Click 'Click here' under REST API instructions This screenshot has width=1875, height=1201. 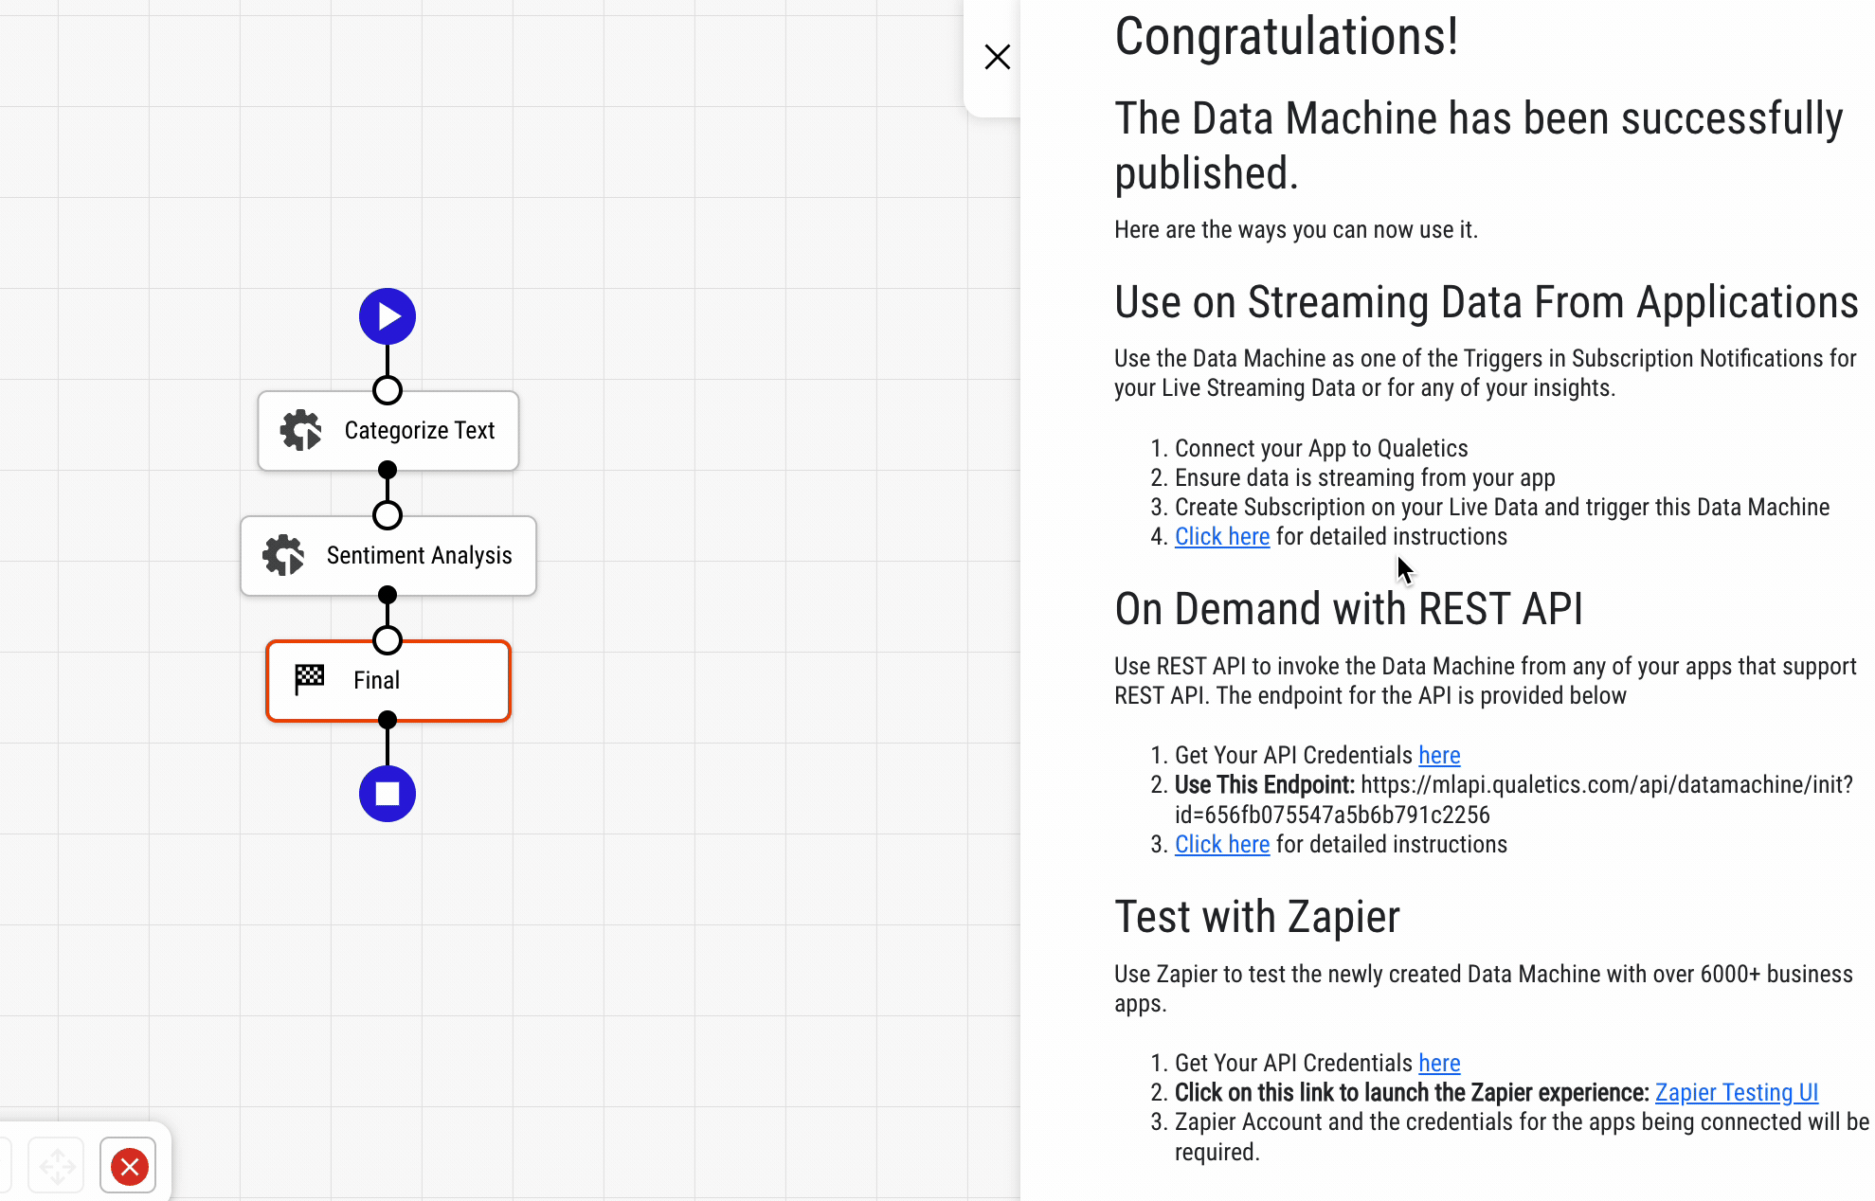(1221, 844)
